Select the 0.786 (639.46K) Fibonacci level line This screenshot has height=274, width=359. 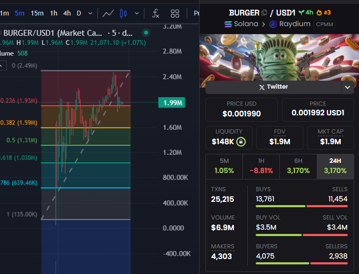click(x=86, y=188)
